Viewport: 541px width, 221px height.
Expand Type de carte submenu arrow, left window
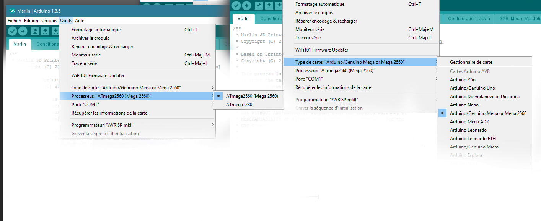[213, 88]
